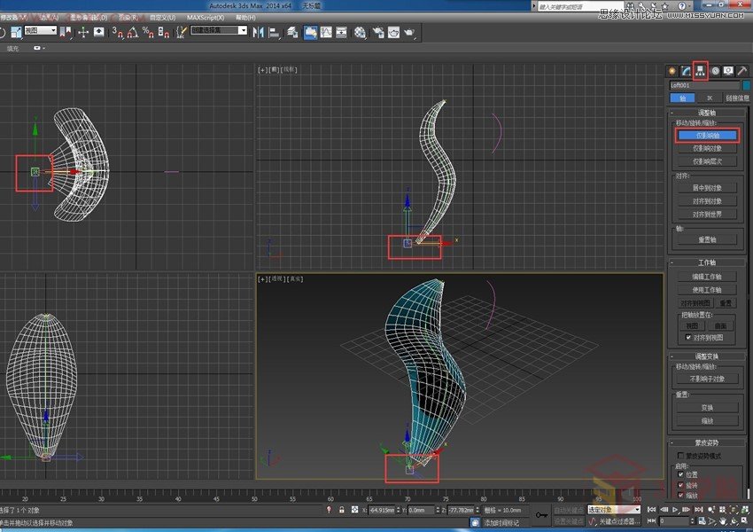Viewport: 753px width, 532px height.
Task: Click the 重置轴 button
Action: tap(708, 239)
